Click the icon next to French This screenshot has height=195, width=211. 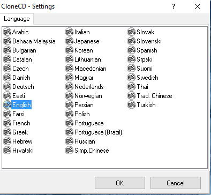pyautogui.click(x=7, y=123)
